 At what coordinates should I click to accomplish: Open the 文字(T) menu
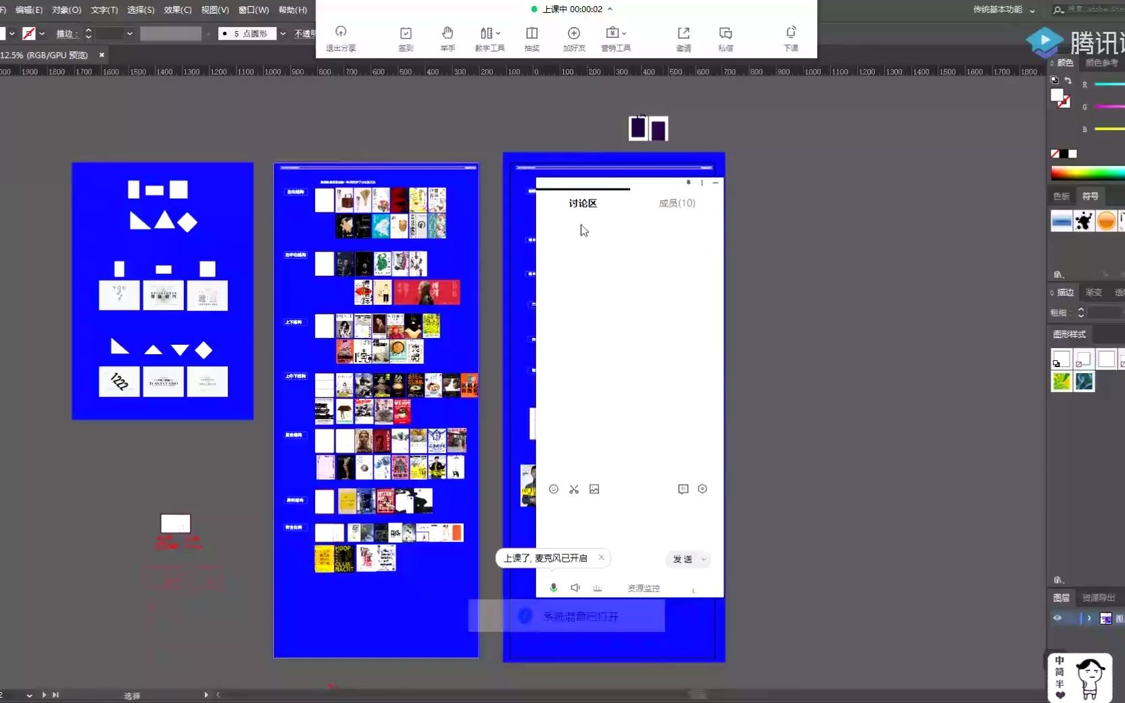pos(104,9)
